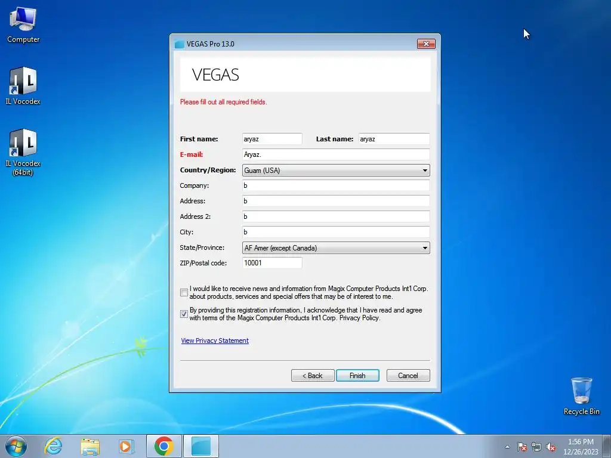Click the VEGAS Pro 13.0 title bar icon
The image size is (611, 458).
[x=179, y=44]
